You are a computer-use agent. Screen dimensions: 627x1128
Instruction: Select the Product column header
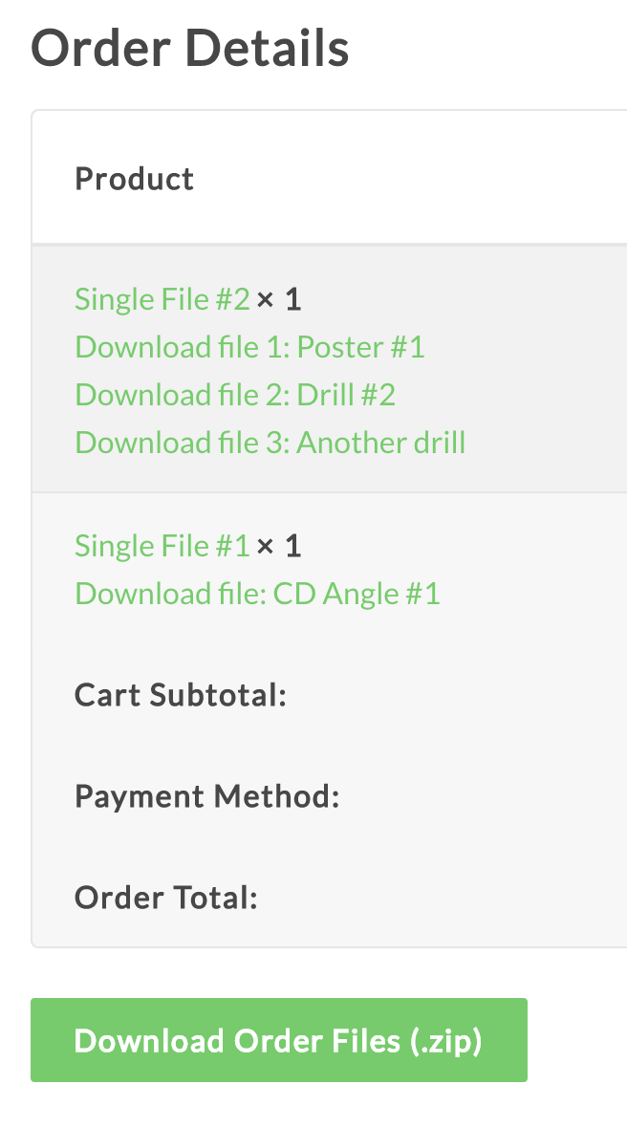point(135,179)
